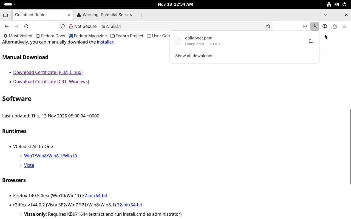Click Download Certificate (CRT, Windows) link
351x219 pixels.
(51, 82)
